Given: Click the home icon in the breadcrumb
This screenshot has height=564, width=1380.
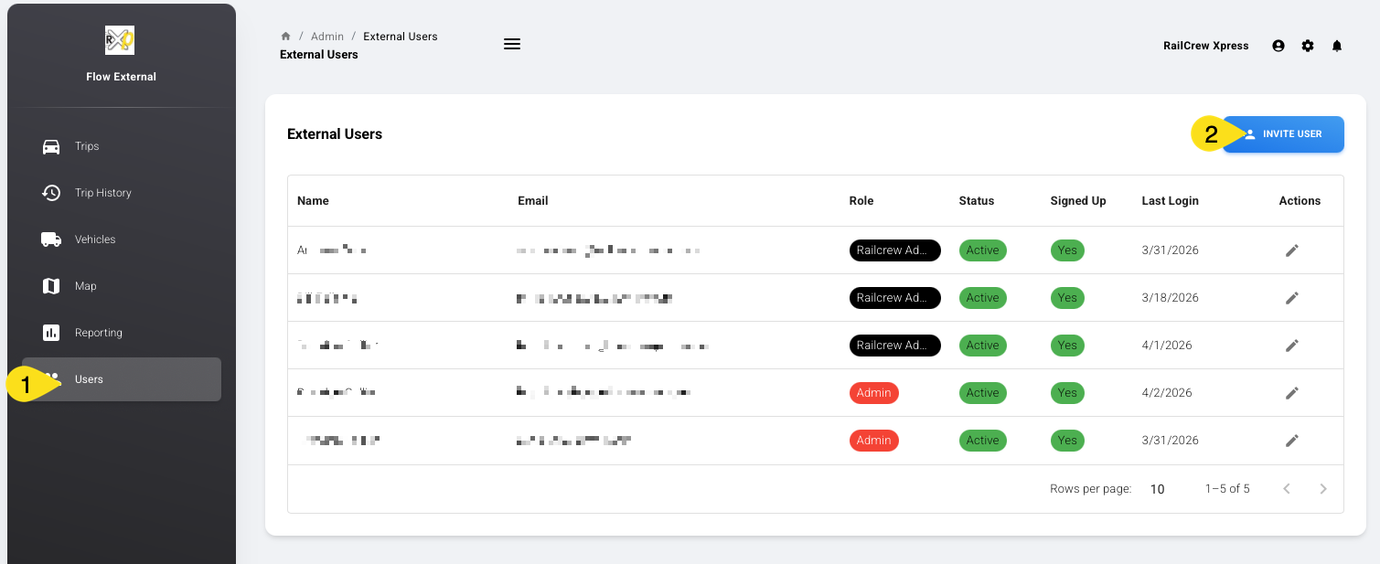Looking at the screenshot, I should point(285,36).
